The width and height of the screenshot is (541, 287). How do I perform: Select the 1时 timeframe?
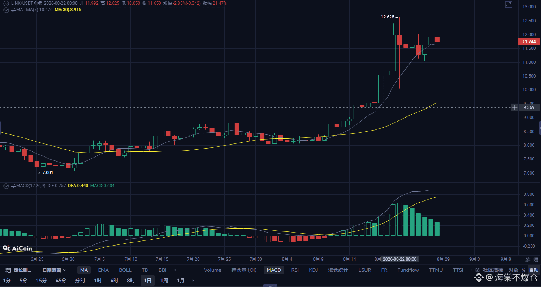coord(98,281)
